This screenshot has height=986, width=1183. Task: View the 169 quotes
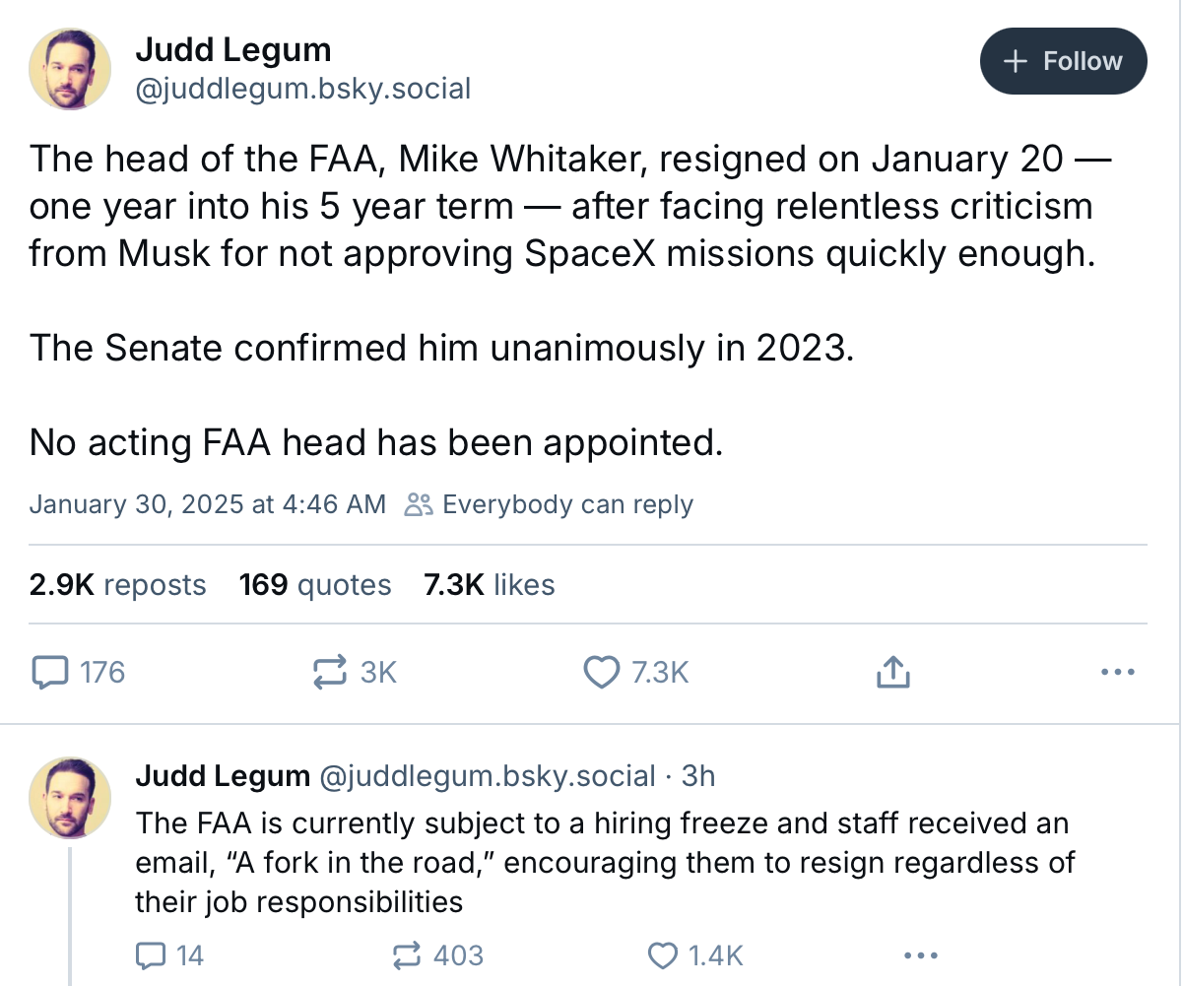(x=315, y=585)
